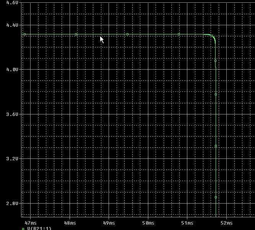Click the trace data marker near 47ms
The image size is (255, 230).
pyautogui.click(x=25, y=34)
